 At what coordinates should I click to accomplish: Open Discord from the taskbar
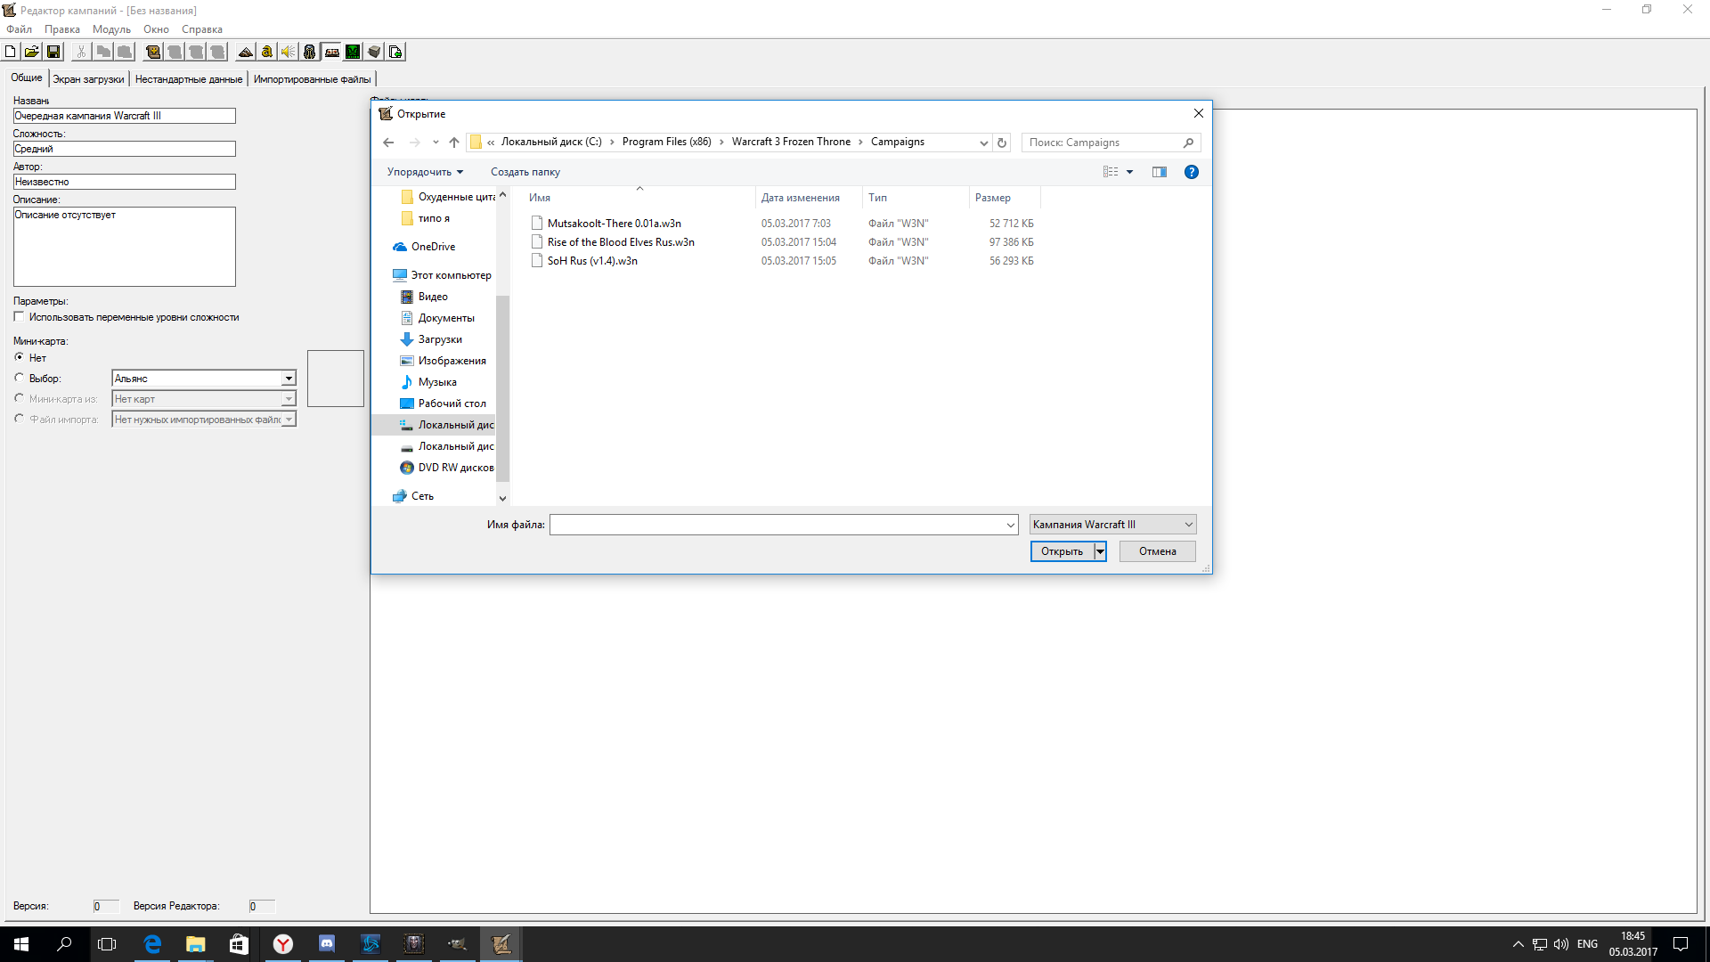click(326, 943)
